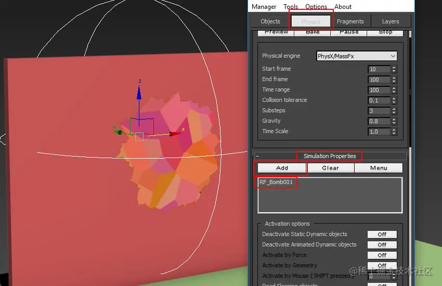
Task: Click the Pause simulation button
Action: pyautogui.click(x=349, y=33)
